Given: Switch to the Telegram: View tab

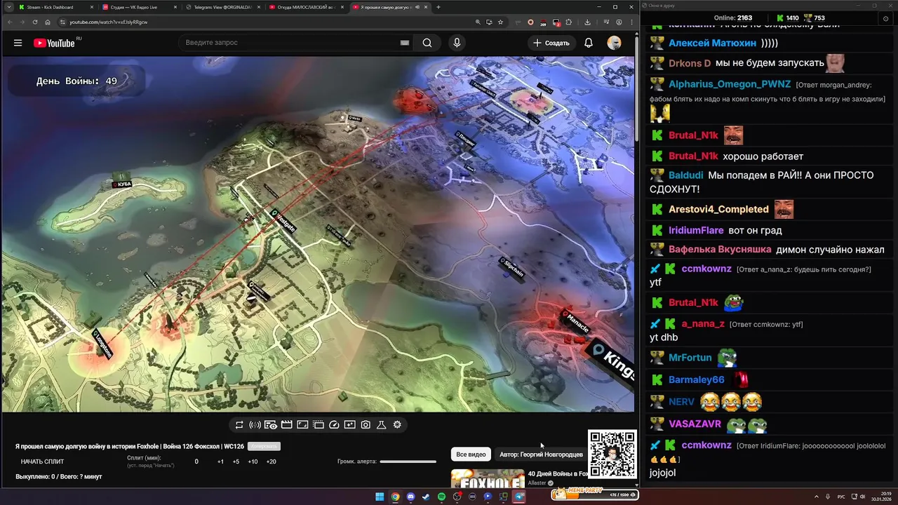Looking at the screenshot, I should pyautogui.click(x=223, y=7).
